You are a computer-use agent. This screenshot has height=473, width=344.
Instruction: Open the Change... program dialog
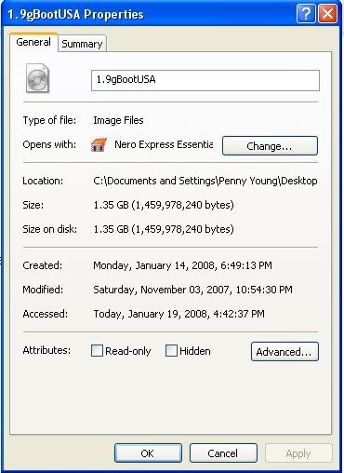pos(270,145)
